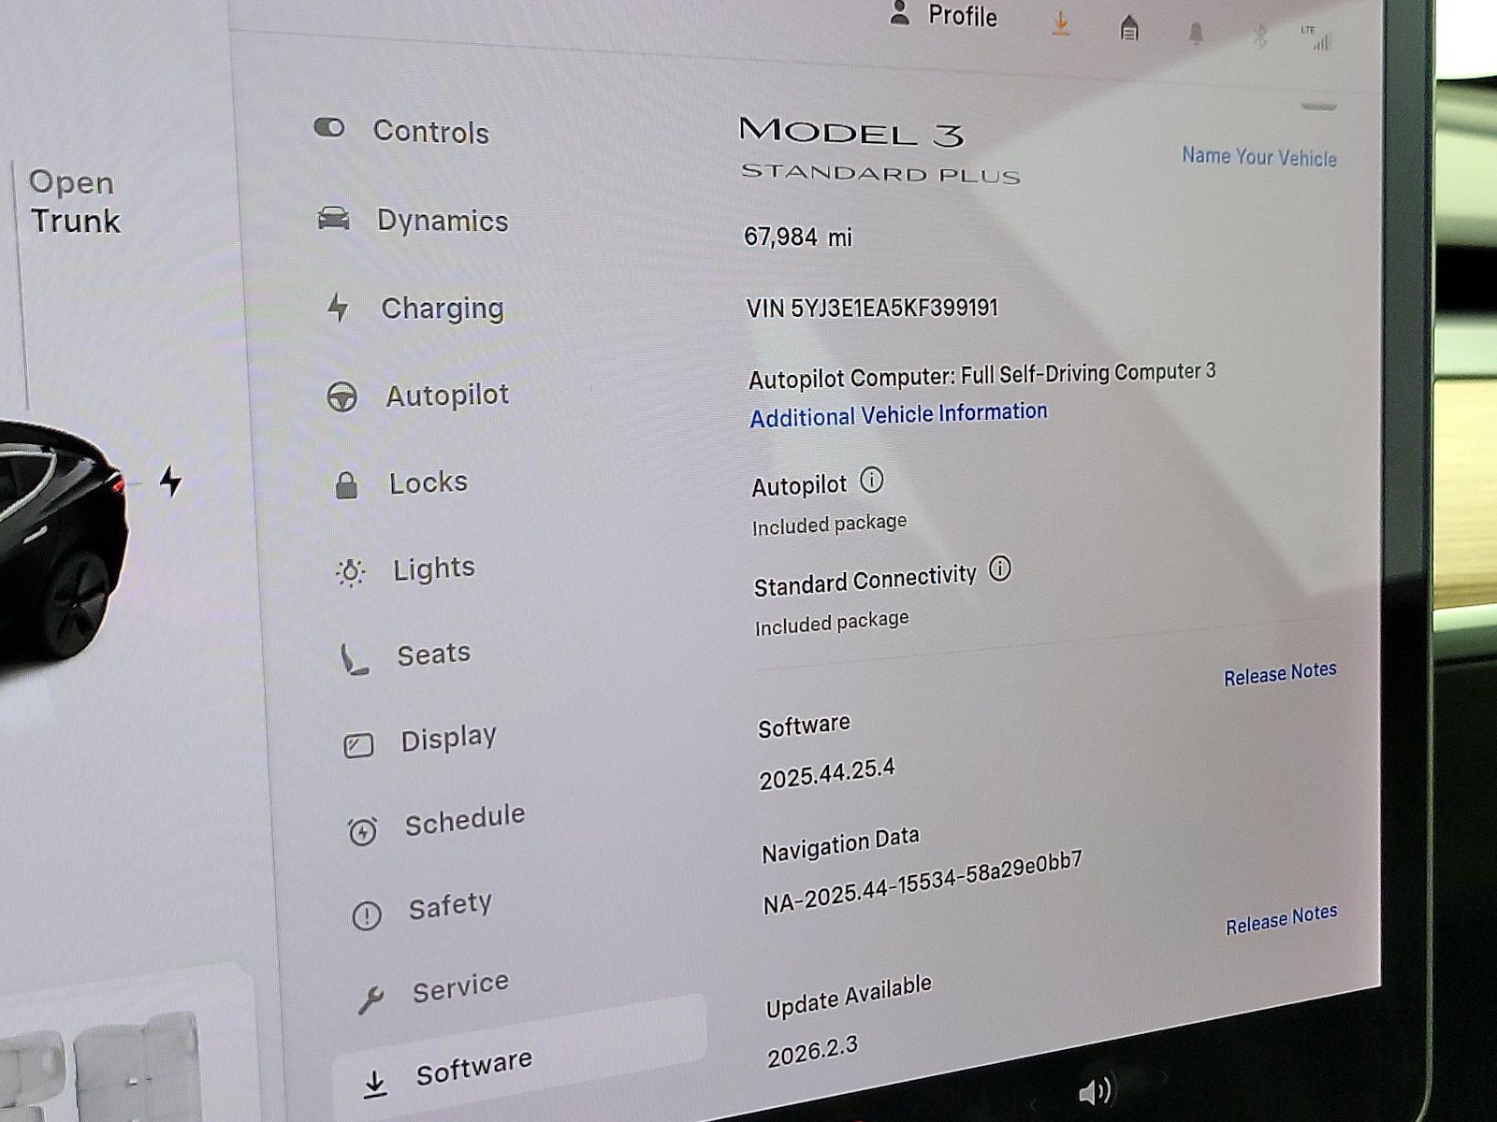Tap the charging bolt beside the car

coord(170,481)
